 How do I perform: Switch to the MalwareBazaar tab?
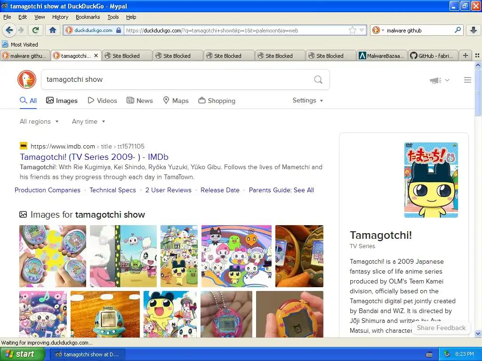(x=382, y=55)
